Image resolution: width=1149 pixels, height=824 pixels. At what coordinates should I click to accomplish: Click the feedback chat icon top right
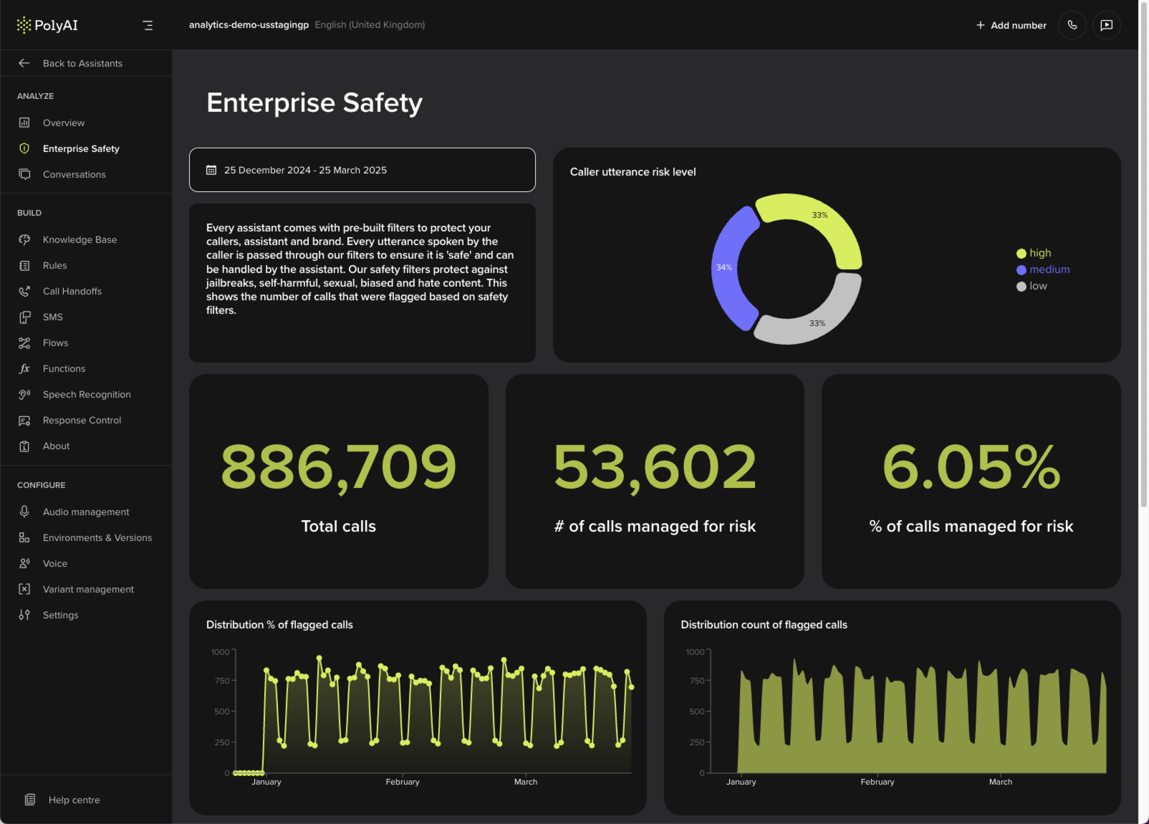[1107, 25]
